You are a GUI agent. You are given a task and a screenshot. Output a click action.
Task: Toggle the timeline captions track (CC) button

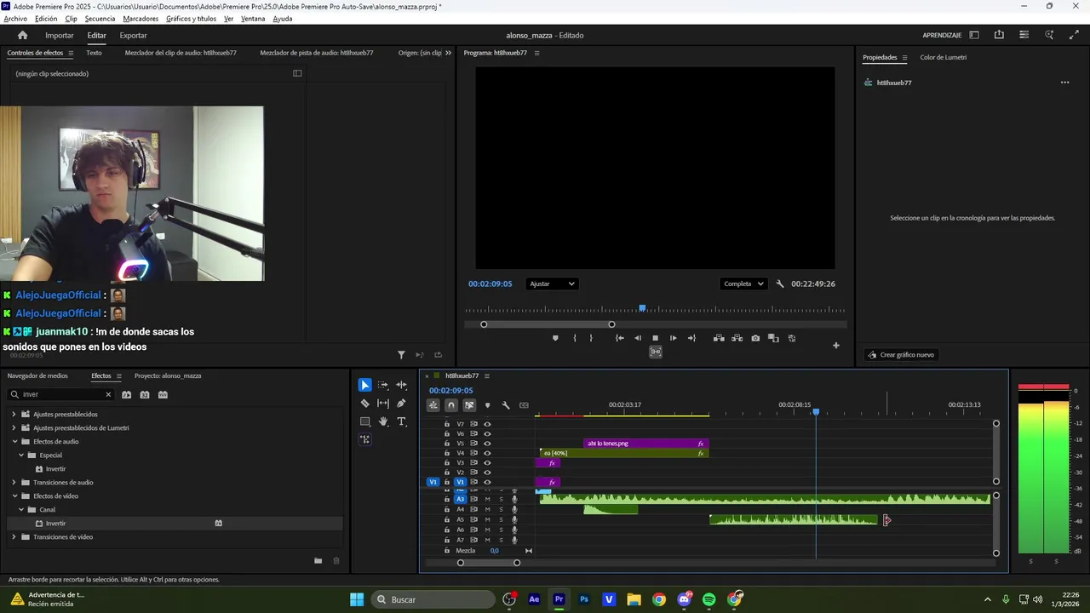tap(524, 405)
